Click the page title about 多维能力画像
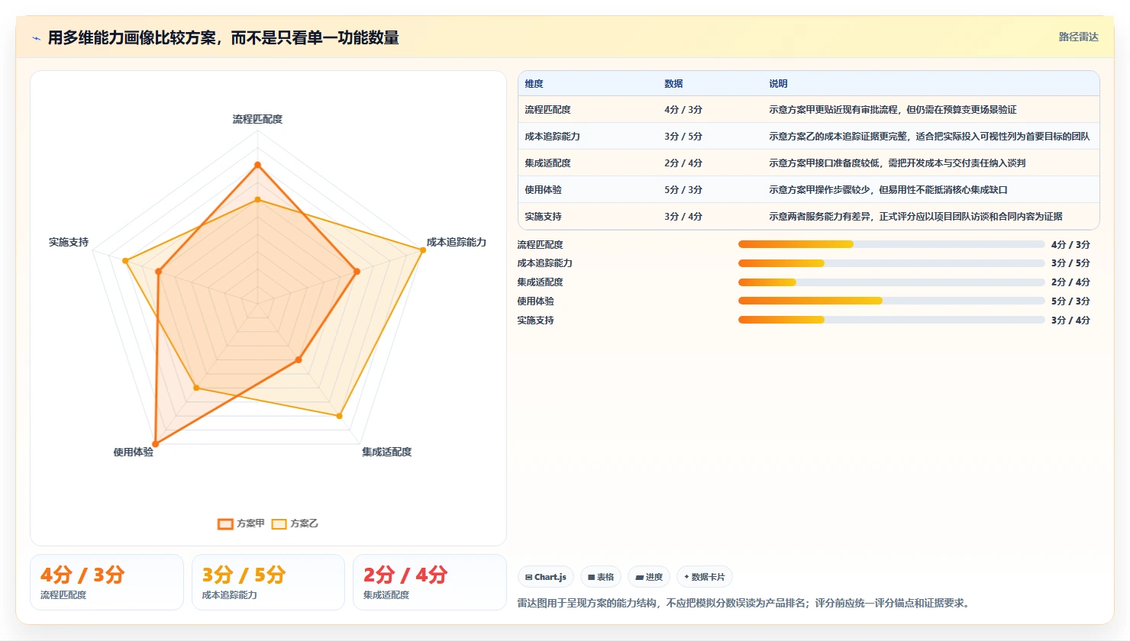 [223, 37]
